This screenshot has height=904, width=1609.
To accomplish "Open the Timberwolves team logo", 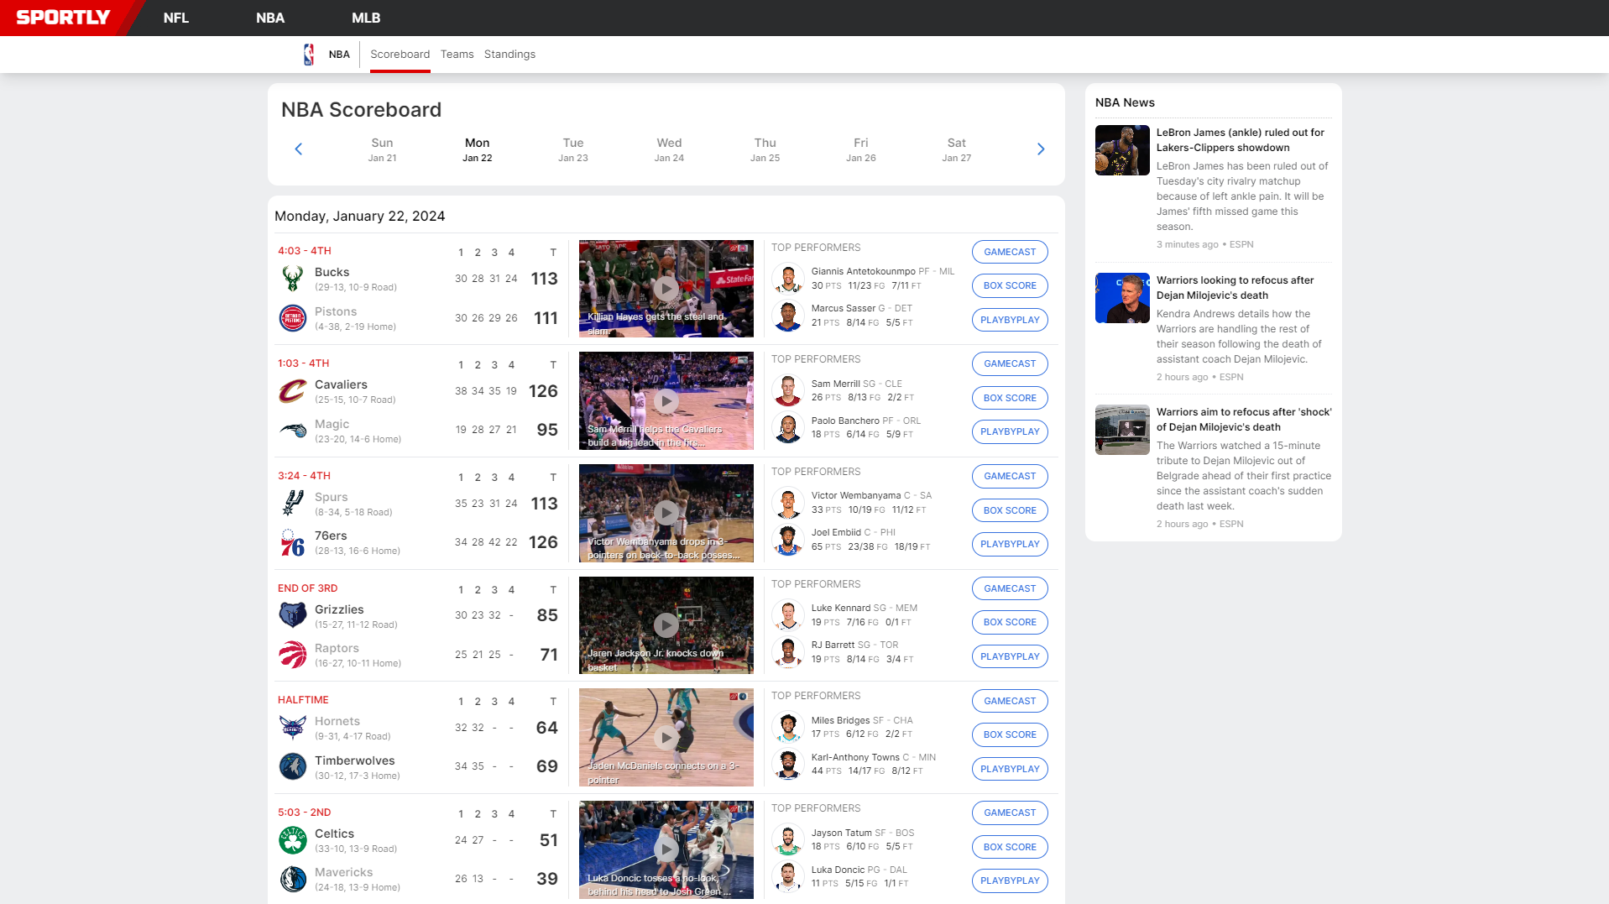I will coord(293,766).
